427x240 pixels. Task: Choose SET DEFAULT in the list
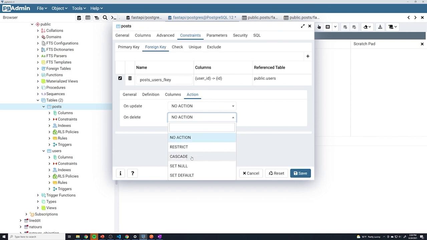coord(202,175)
